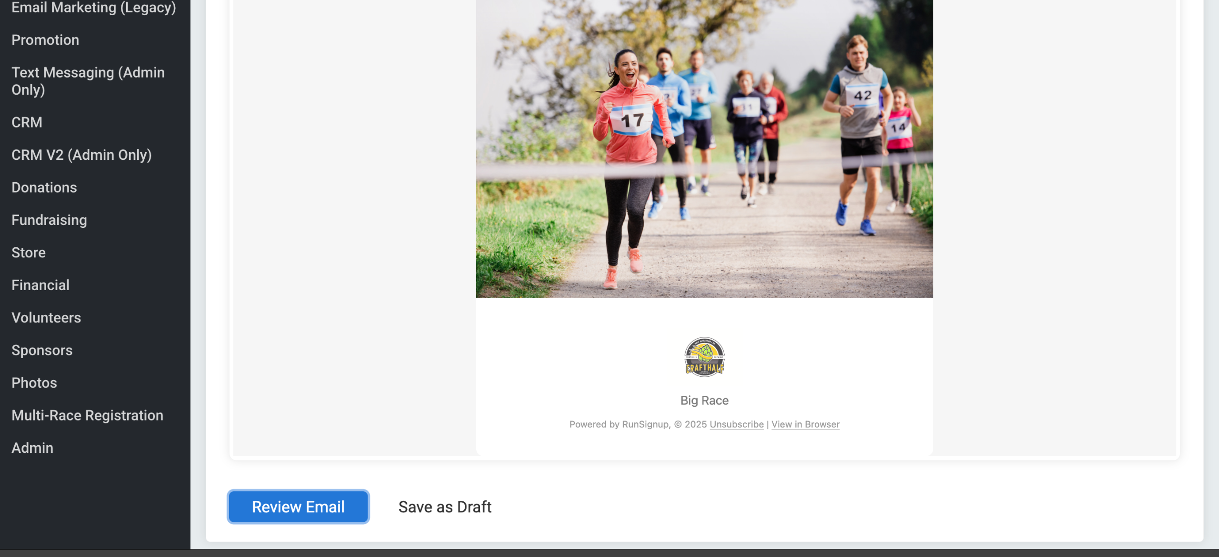Open the Financial section

[40, 285]
